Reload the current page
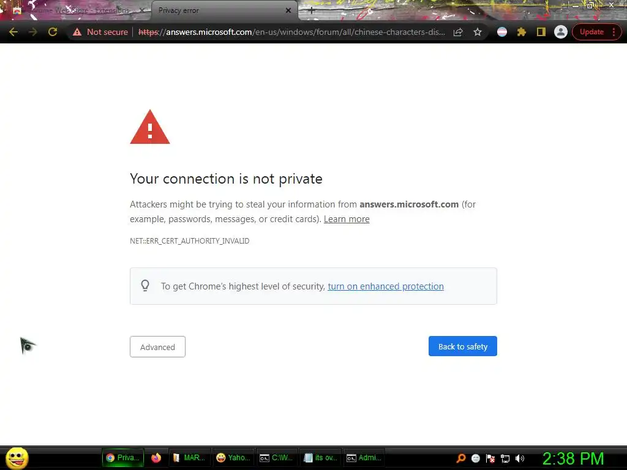Image resolution: width=627 pixels, height=470 pixels. (53, 32)
